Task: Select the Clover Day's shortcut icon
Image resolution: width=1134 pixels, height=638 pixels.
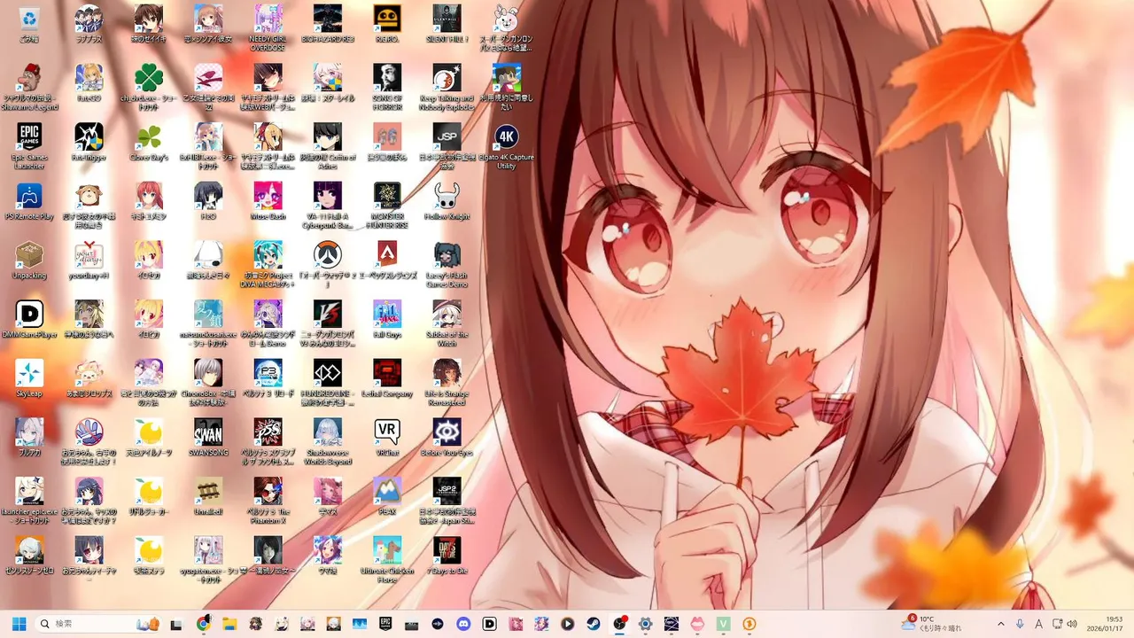Action: click(x=149, y=142)
